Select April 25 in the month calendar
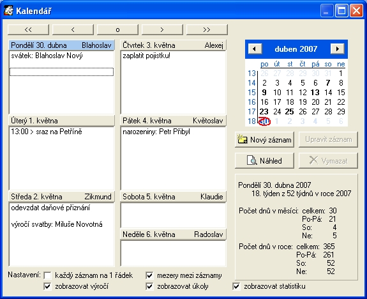This screenshot has width=367, height=299. [x=290, y=112]
